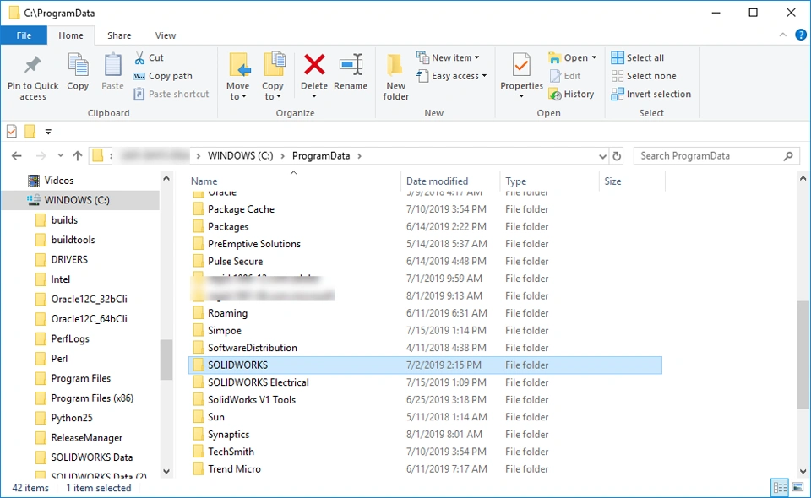Viewport: 811px width, 498px height.
Task: Click the Help question mark icon
Action: pos(801,35)
